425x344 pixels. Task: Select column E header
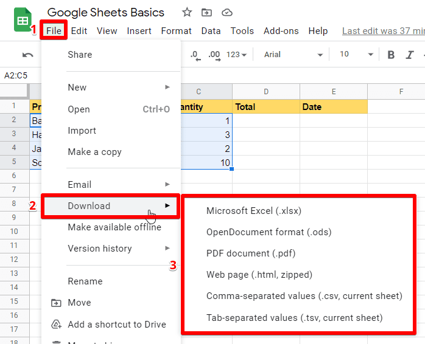click(x=334, y=92)
